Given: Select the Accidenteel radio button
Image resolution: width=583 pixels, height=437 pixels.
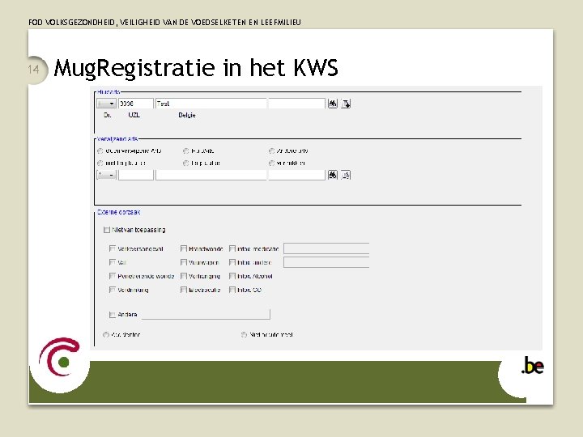Looking at the screenshot, I should coord(106,335).
